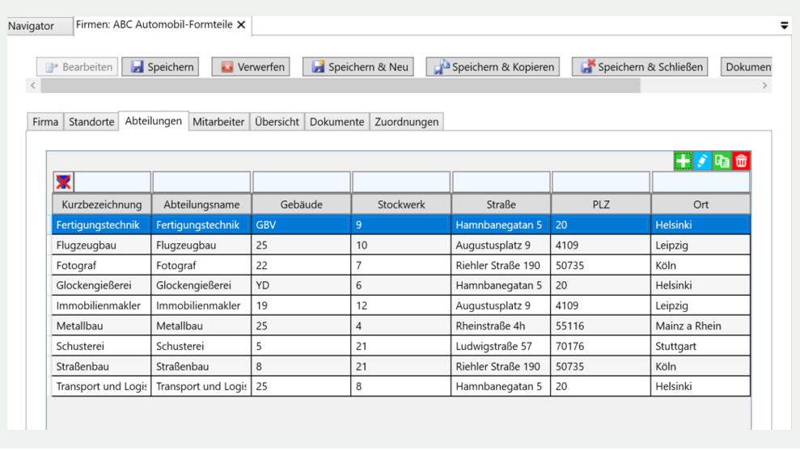
Task: Select the Abteilungen tab
Action: tap(154, 121)
